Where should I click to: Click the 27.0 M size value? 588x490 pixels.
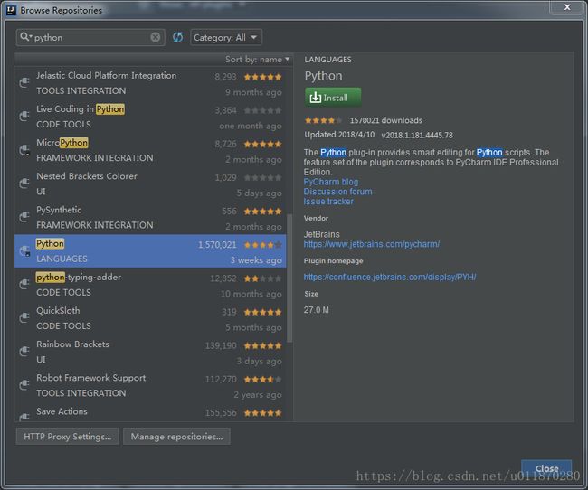click(x=317, y=310)
